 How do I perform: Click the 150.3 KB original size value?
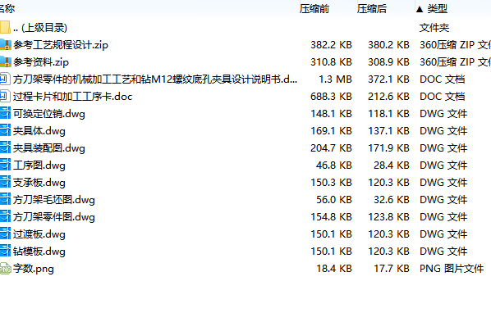tap(331, 183)
